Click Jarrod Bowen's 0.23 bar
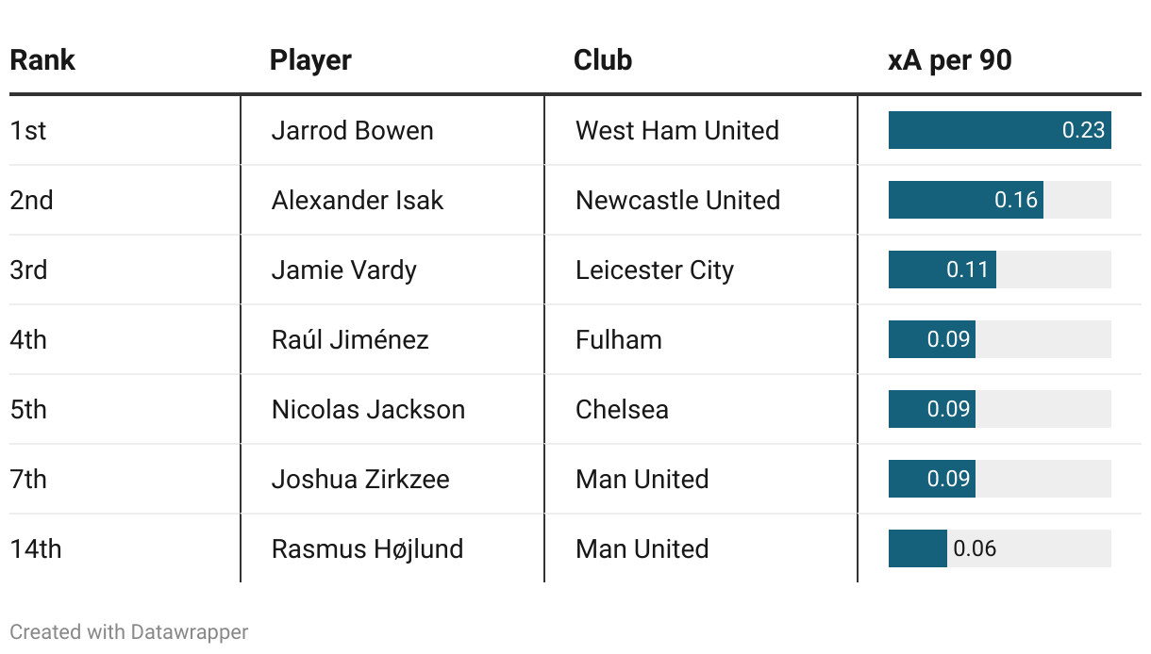The width and height of the screenshot is (1151, 654). click(x=1000, y=130)
